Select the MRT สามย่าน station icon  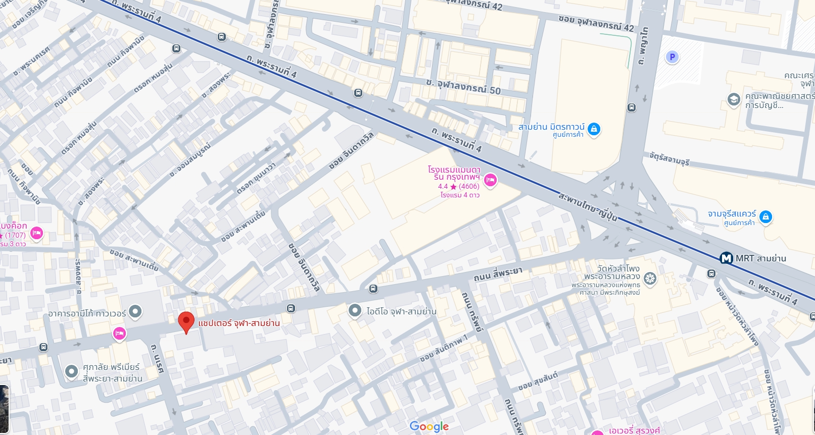point(726,258)
